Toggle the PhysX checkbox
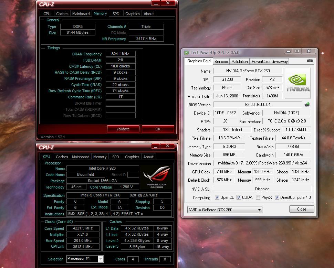Screen dimensions: 334x268 click(x=258, y=197)
